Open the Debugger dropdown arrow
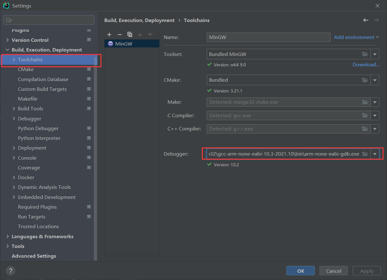Image resolution: width=387 pixels, height=280 pixels. coord(375,154)
